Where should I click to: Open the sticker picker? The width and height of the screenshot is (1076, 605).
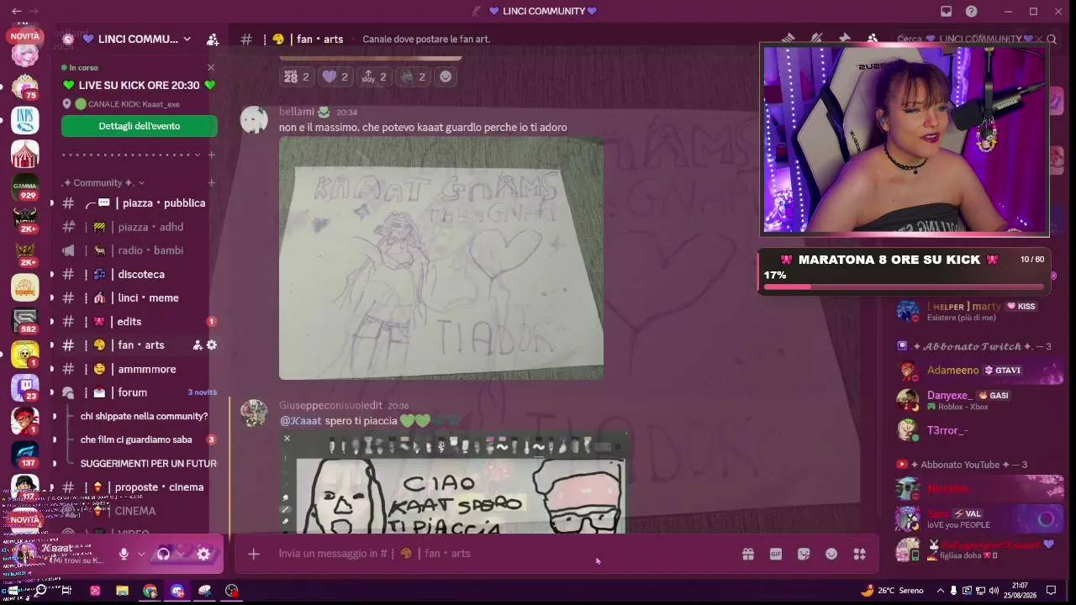[804, 554]
